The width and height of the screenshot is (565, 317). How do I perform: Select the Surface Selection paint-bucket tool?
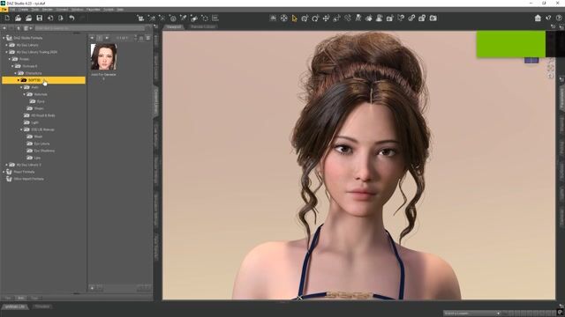click(369, 18)
